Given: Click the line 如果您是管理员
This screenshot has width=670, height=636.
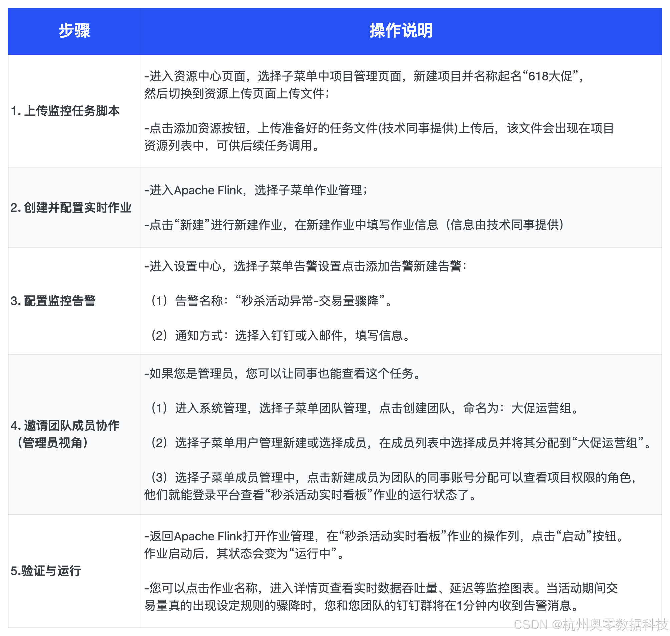Looking at the screenshot, I should coord(282,374).
